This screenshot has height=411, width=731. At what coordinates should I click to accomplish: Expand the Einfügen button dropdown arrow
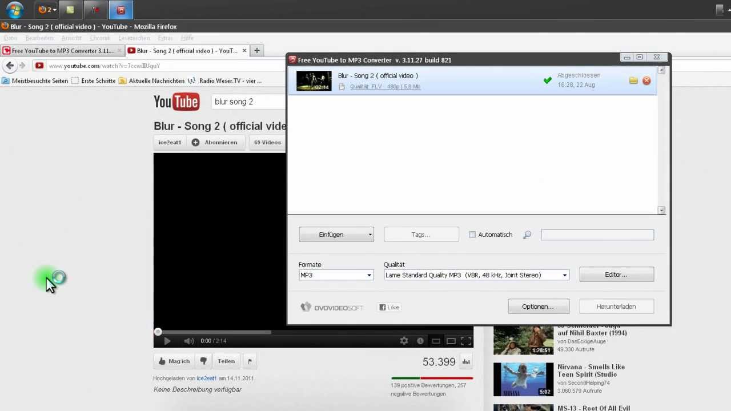370,235
